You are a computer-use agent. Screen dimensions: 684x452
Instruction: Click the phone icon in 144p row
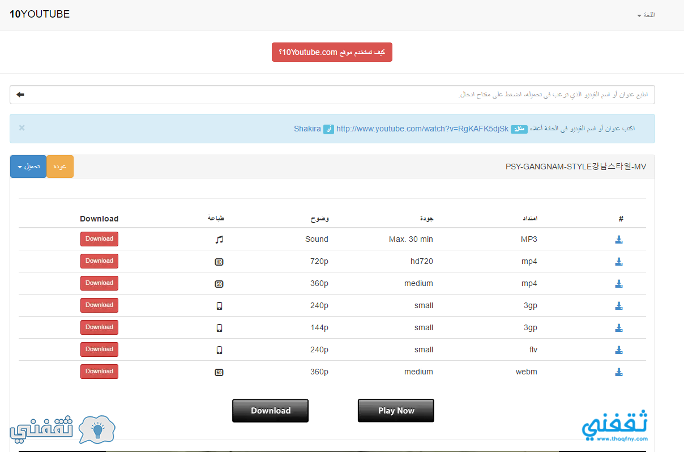point(219,328)
